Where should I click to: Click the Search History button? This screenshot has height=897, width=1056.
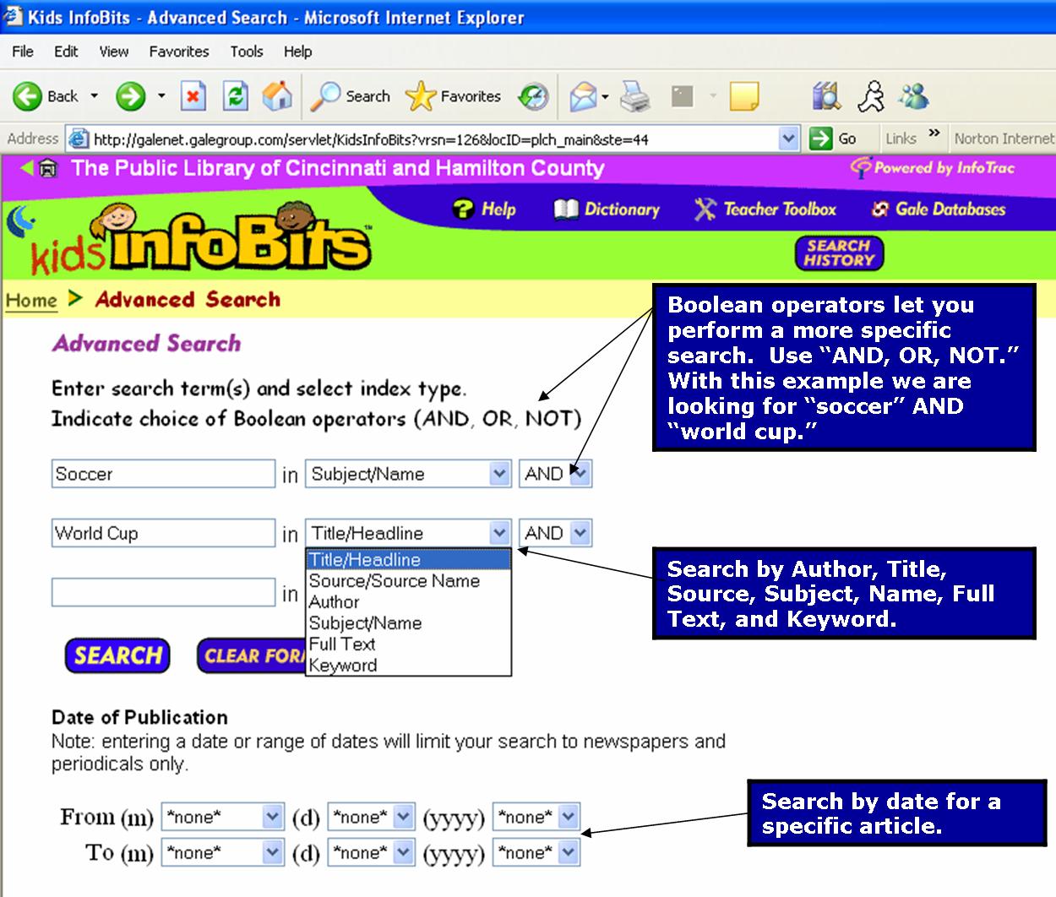(x=839, y=253)
